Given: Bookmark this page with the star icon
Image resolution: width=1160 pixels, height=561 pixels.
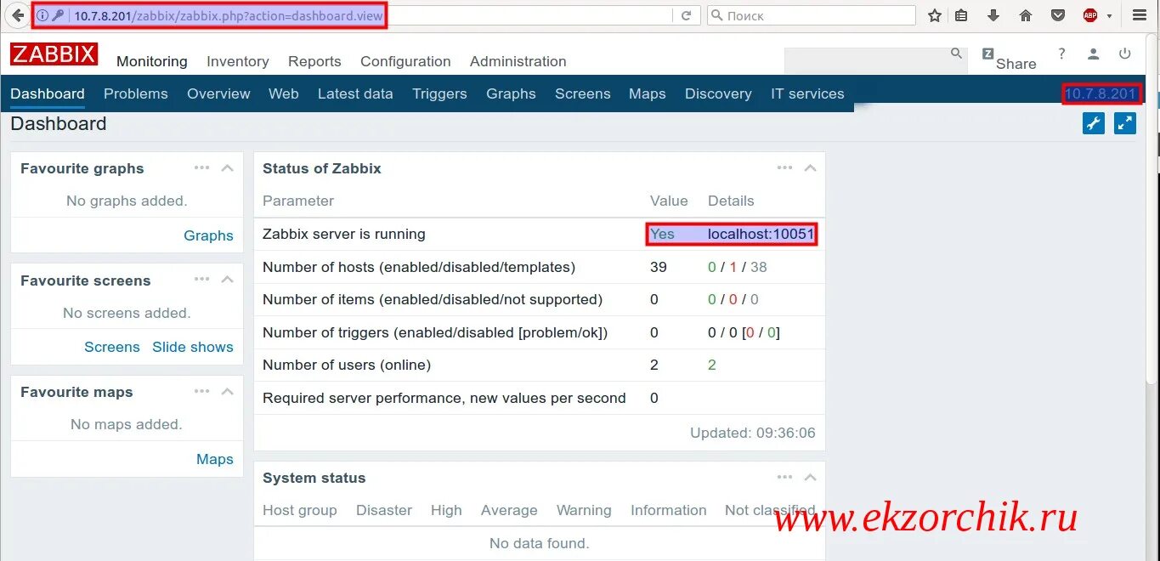Looking at the screenshot, I should tap(935, 15).
